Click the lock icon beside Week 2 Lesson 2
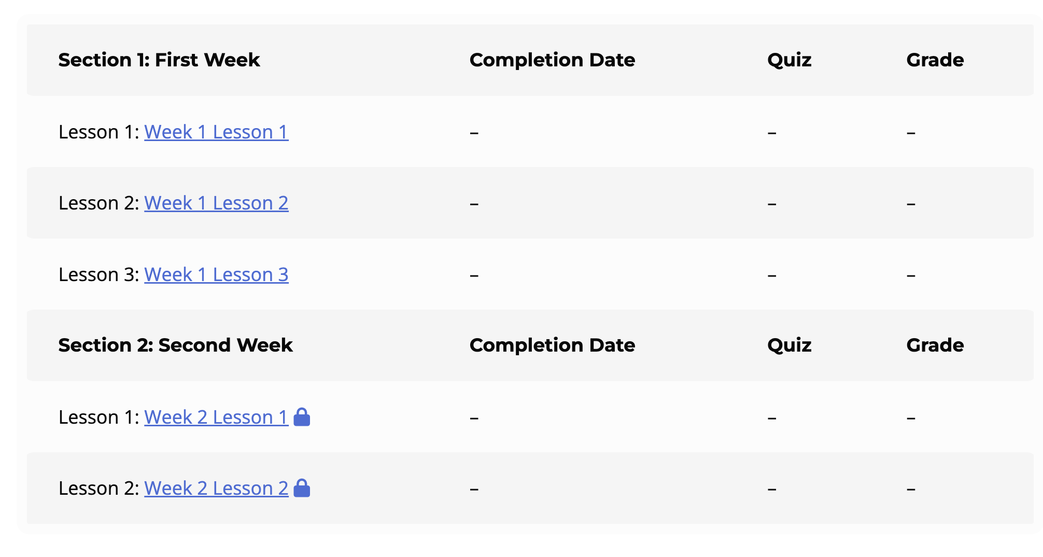 [x=302, y=488]
